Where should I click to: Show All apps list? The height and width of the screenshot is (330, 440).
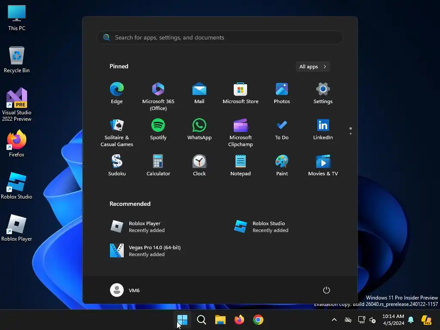pos(313,67)
